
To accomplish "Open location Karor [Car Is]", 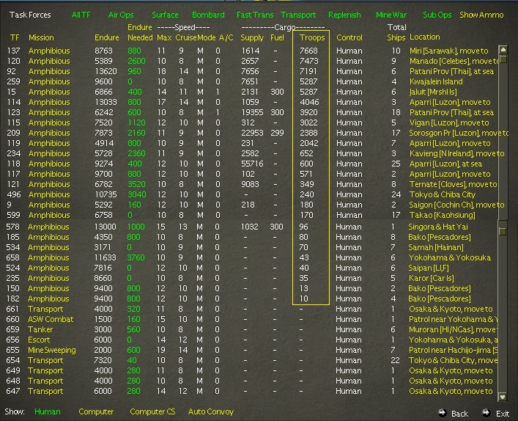I will [431, 278].
